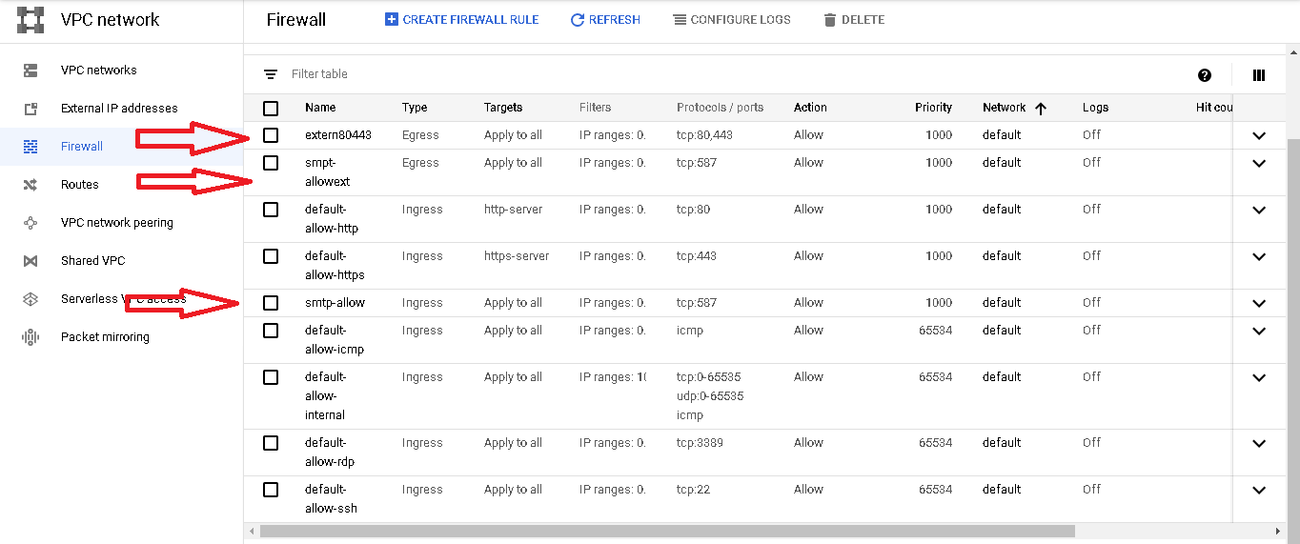Click the Routes icon in sidebar
The width and height of the screenshot is (1300, 544).
(x=30, y=185)
